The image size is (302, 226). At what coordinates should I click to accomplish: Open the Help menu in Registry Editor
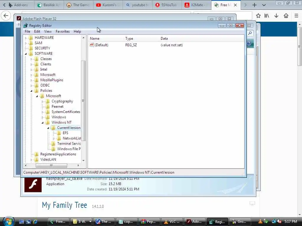[x=77, y=31]
